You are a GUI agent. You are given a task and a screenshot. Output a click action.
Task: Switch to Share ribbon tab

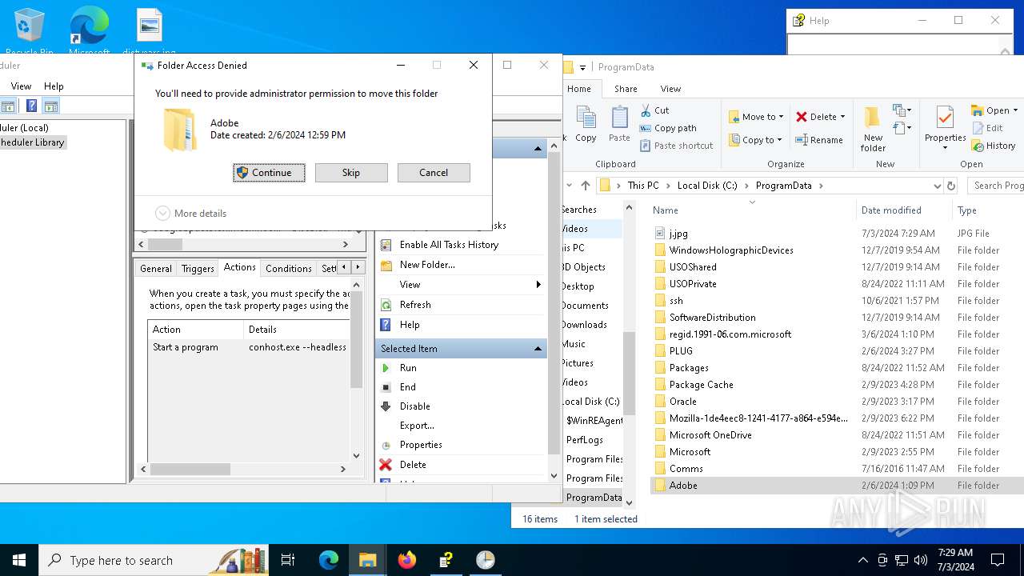click(x=626, y=89)
